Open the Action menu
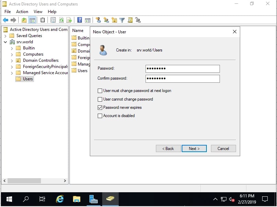This screenshot has height=207, width=277. pos(22,12)
